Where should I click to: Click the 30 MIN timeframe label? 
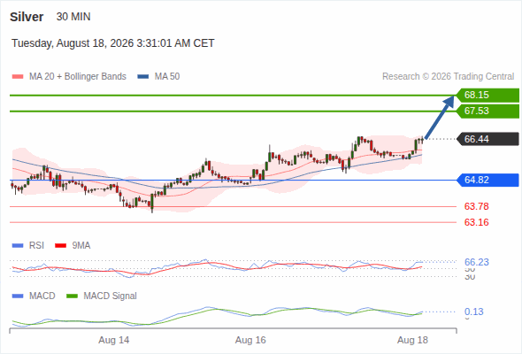(73, 17)
